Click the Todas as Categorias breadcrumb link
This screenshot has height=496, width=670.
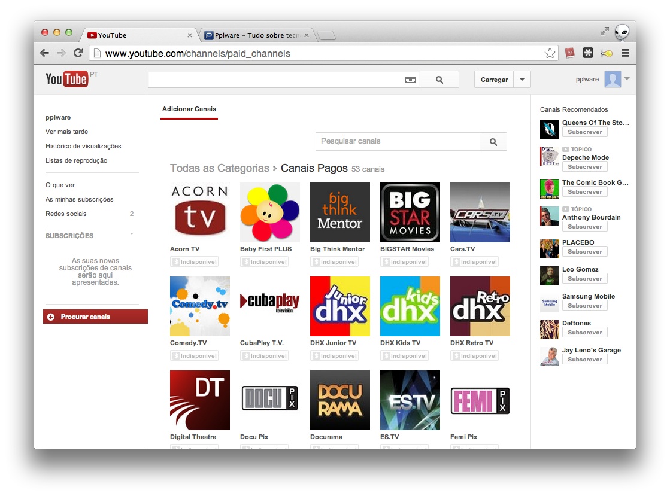[x=220, y=168]
